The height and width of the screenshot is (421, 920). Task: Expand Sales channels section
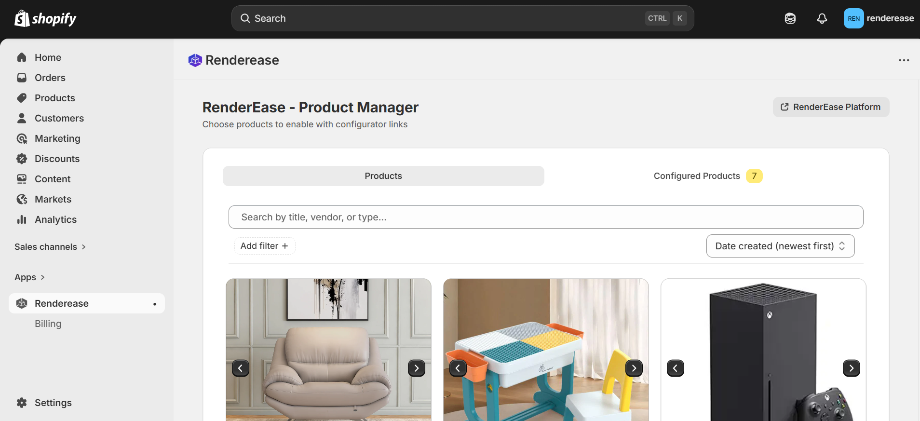(50, 247)
